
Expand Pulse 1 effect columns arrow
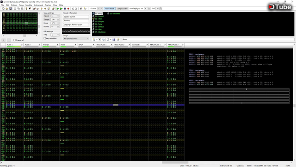coord(22,45)
